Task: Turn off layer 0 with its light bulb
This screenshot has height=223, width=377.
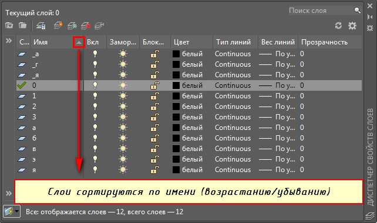Action: coord(95,85)
